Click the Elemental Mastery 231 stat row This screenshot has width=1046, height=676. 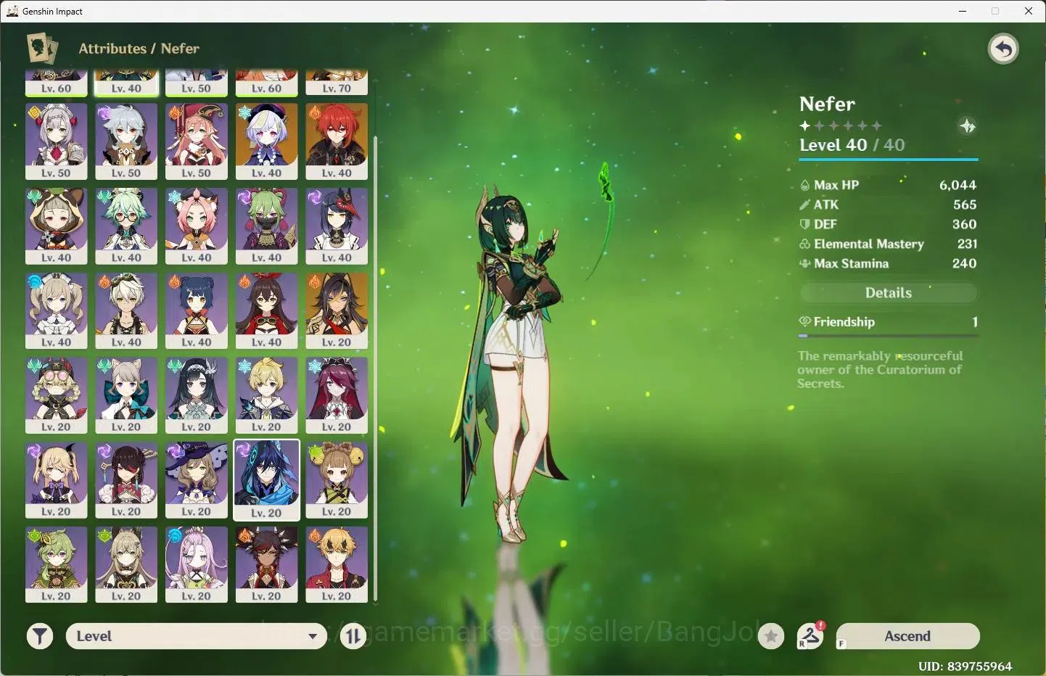click(889, 244)
